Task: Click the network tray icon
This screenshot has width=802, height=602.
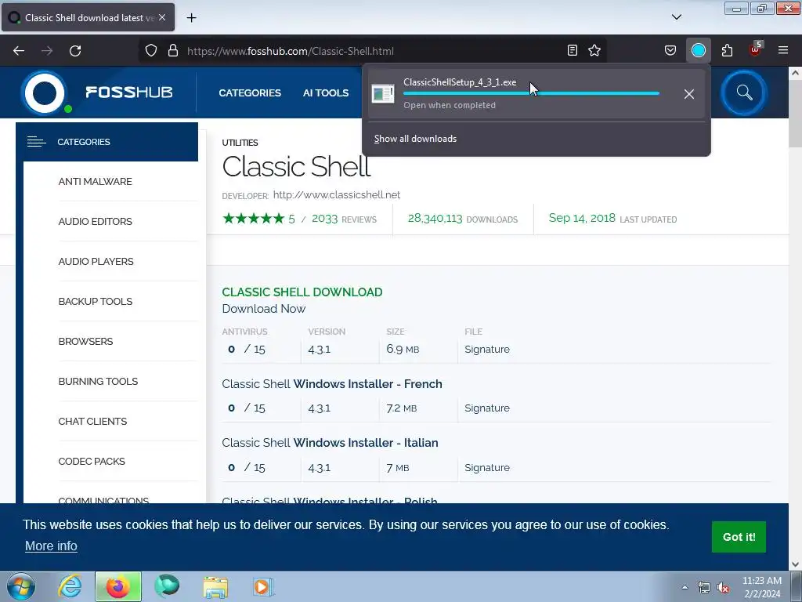Action: (x=704, y=587)
